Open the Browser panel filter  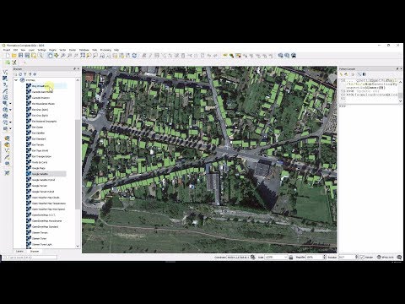tap(25, 74)
